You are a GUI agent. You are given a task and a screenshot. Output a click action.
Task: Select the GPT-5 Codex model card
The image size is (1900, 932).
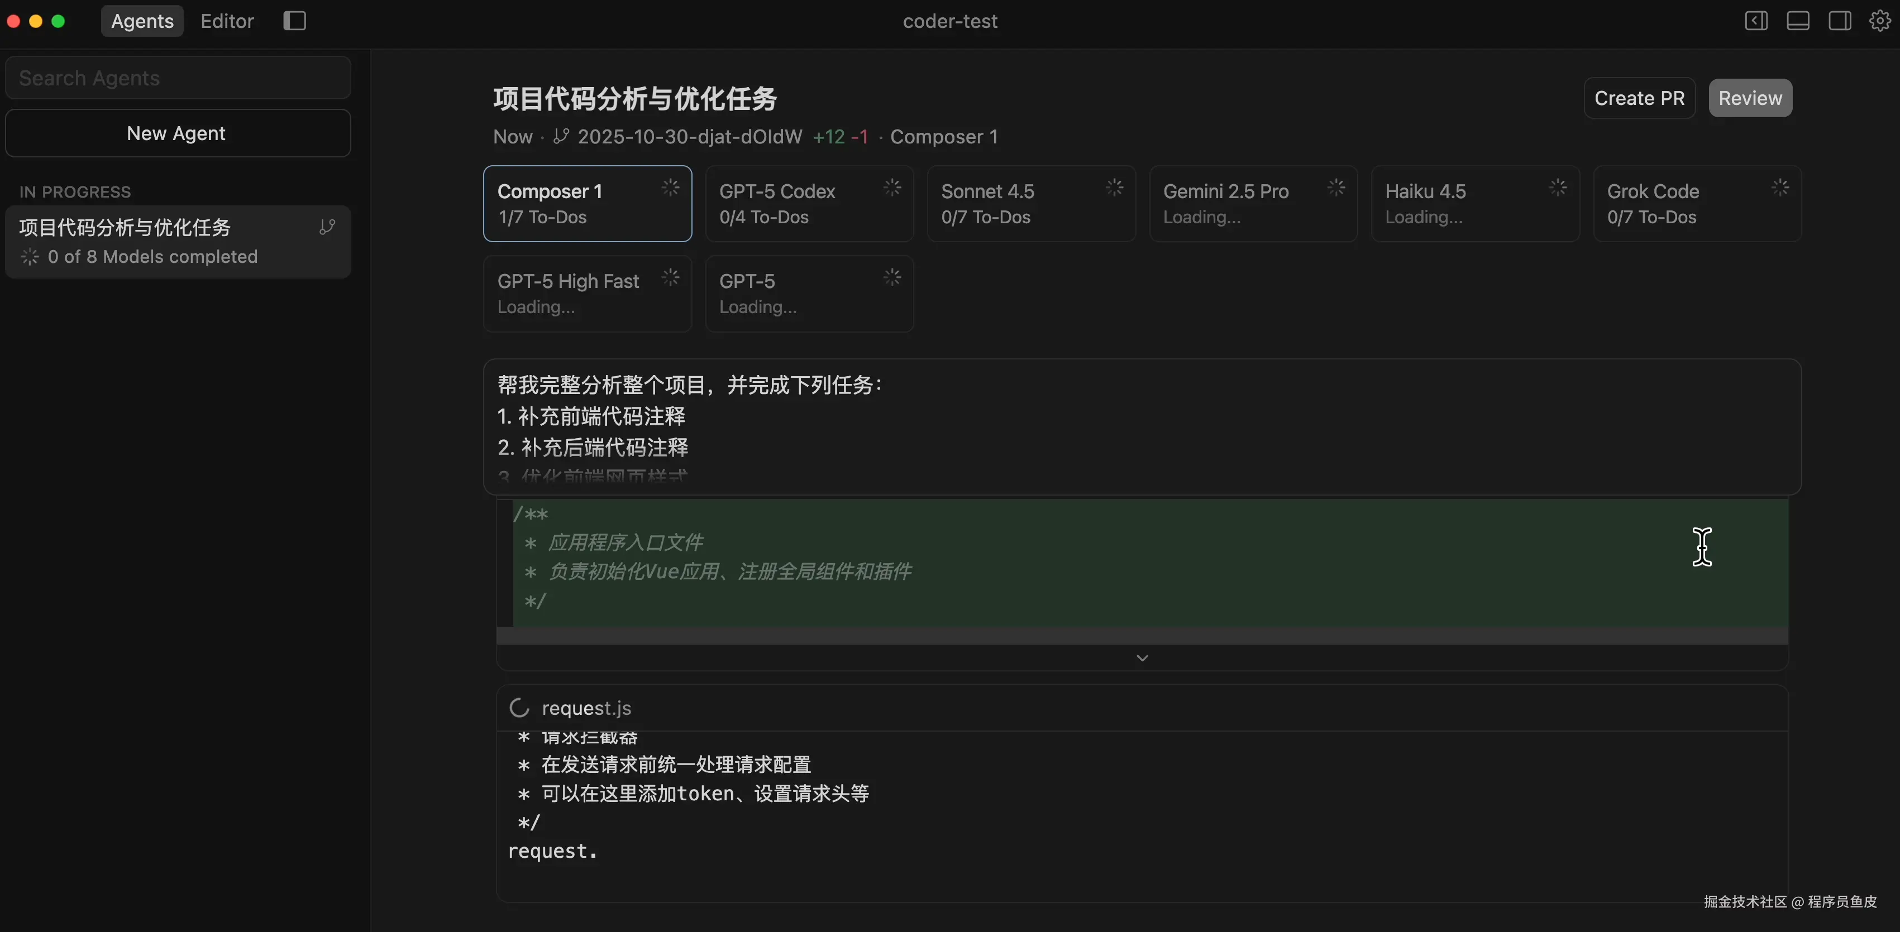pyautogui.click(x=808, y=204)
